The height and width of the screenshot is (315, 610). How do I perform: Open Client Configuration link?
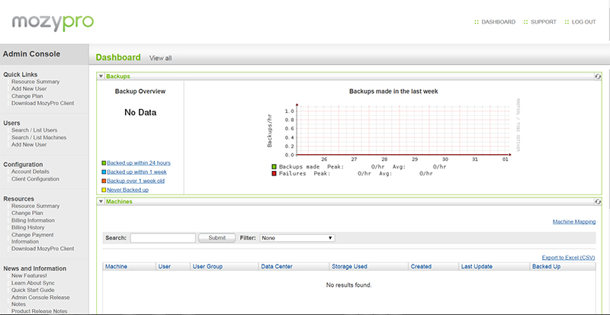pos(35,179)
